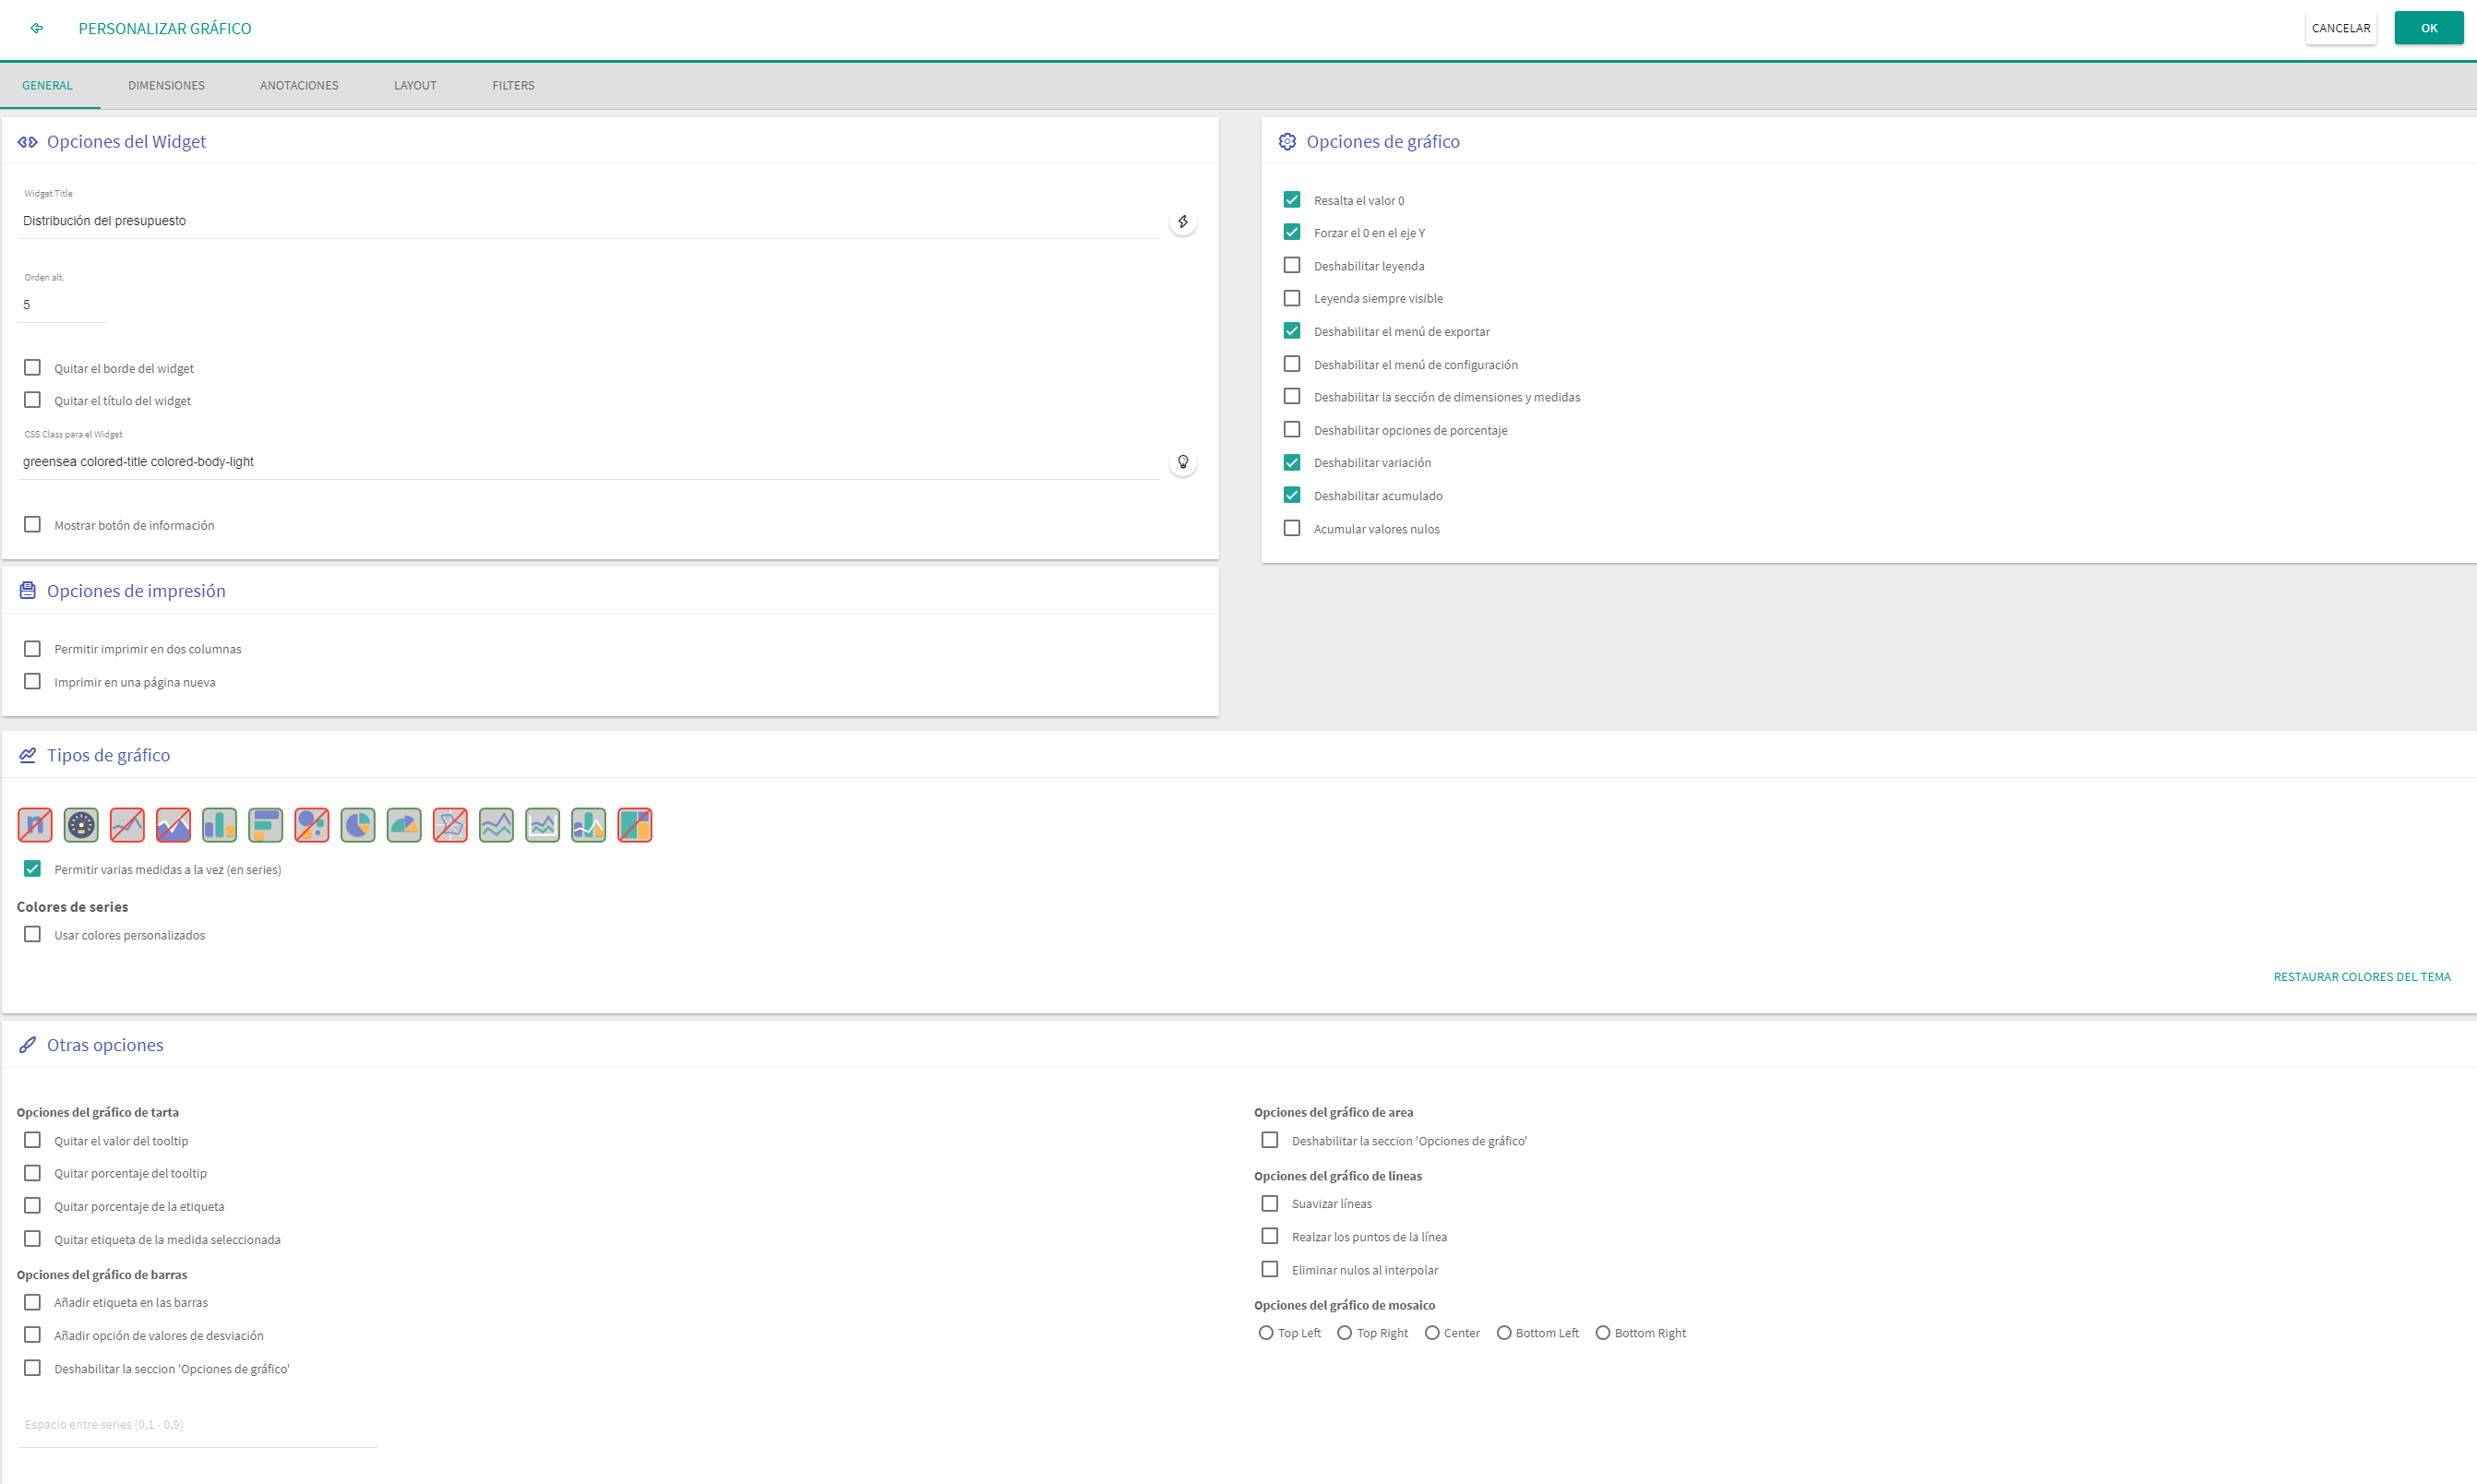This screenshot has height=1484, width=2477.
Task: Click the lightning icon beside Widget Title
Action: tap(1183, 222)
